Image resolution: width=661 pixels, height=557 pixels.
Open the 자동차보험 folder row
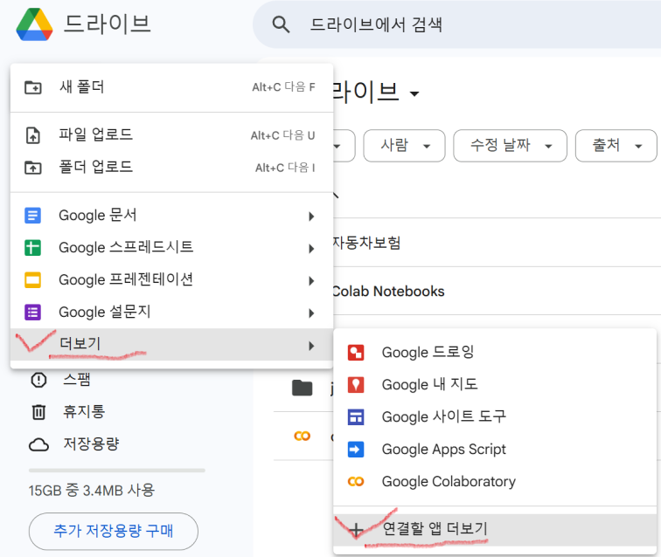click(x=497, y=243)
